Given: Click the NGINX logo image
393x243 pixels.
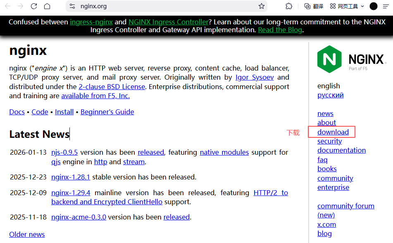Looking at the screenshot, I should (x=352, y=59).
